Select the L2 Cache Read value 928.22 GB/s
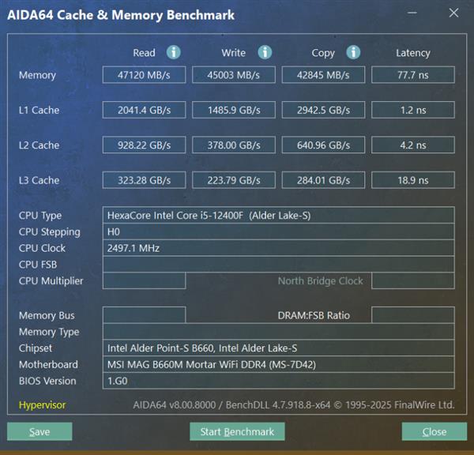This screenshot has width=474, height=455. (144, 145)
